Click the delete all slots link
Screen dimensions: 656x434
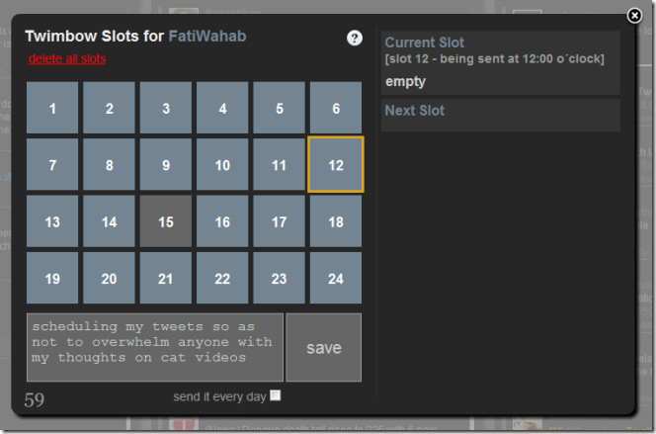pos(67,59)
